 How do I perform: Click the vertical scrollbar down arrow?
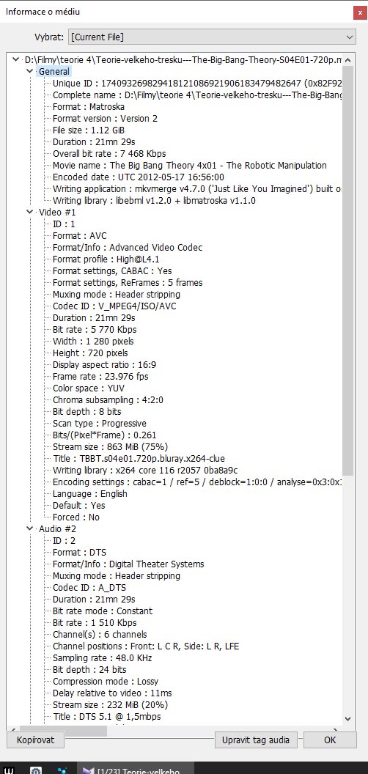347,719
